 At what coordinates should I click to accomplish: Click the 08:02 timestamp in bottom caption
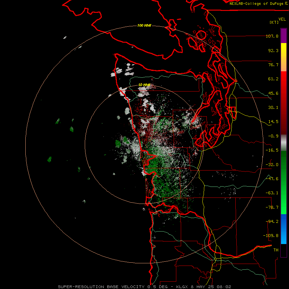(224, 287)
